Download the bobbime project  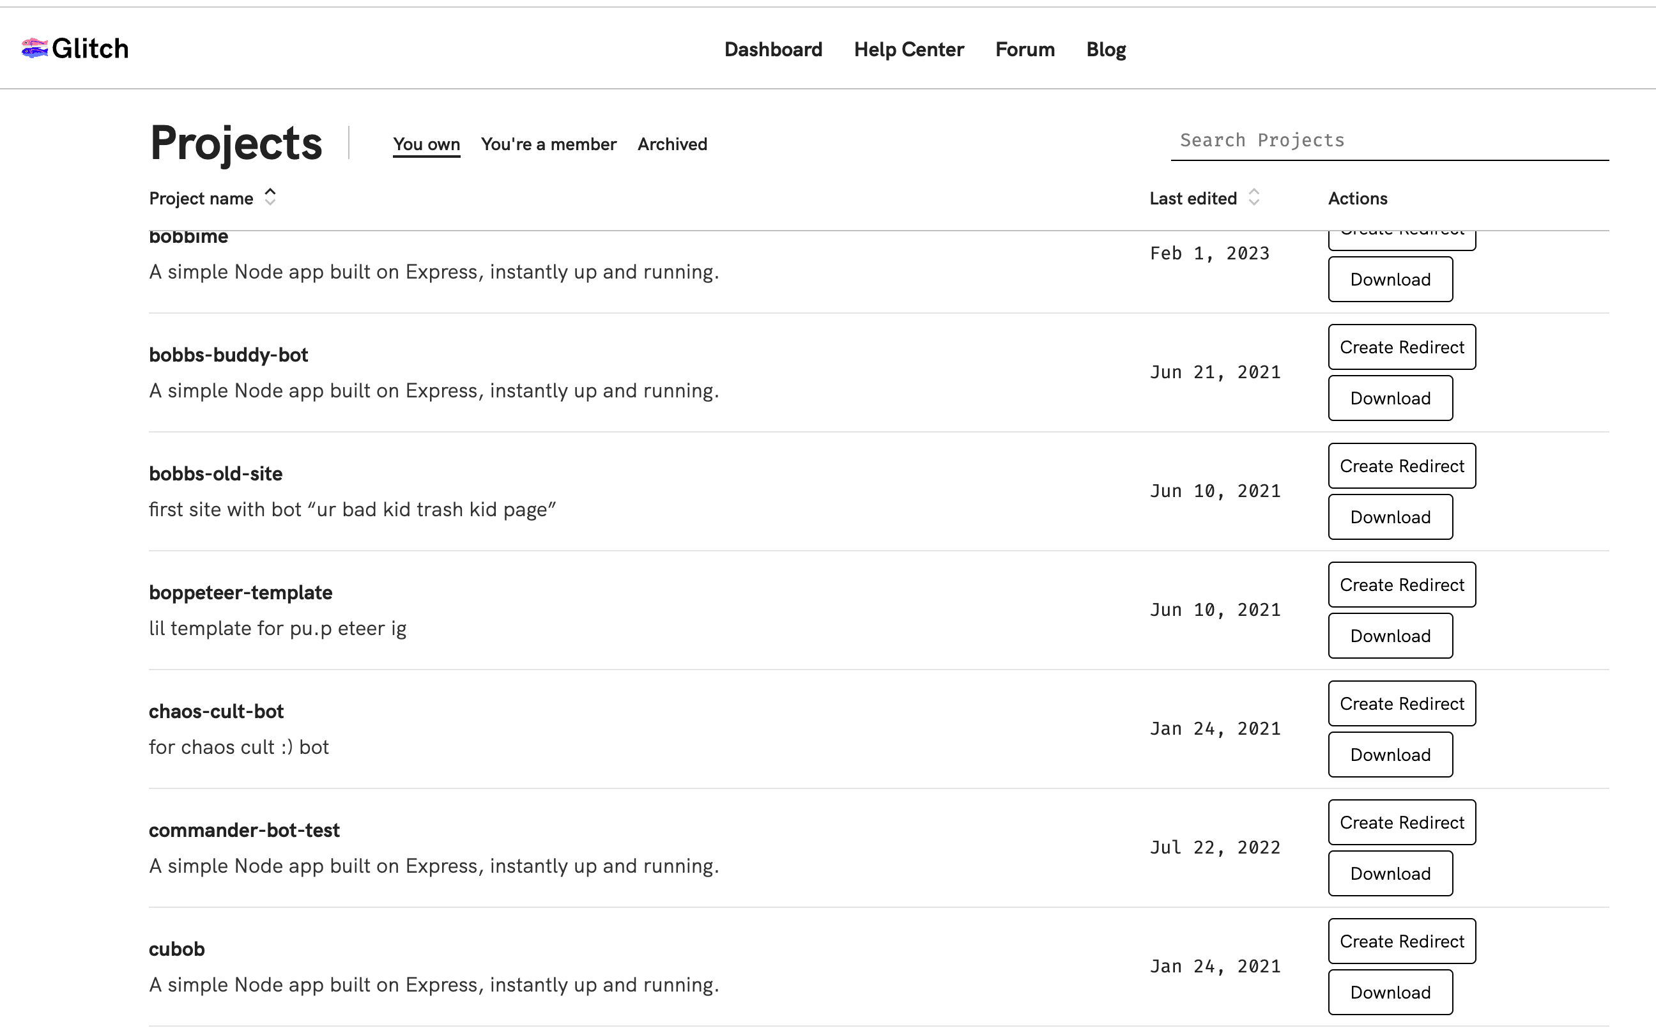1390,279
